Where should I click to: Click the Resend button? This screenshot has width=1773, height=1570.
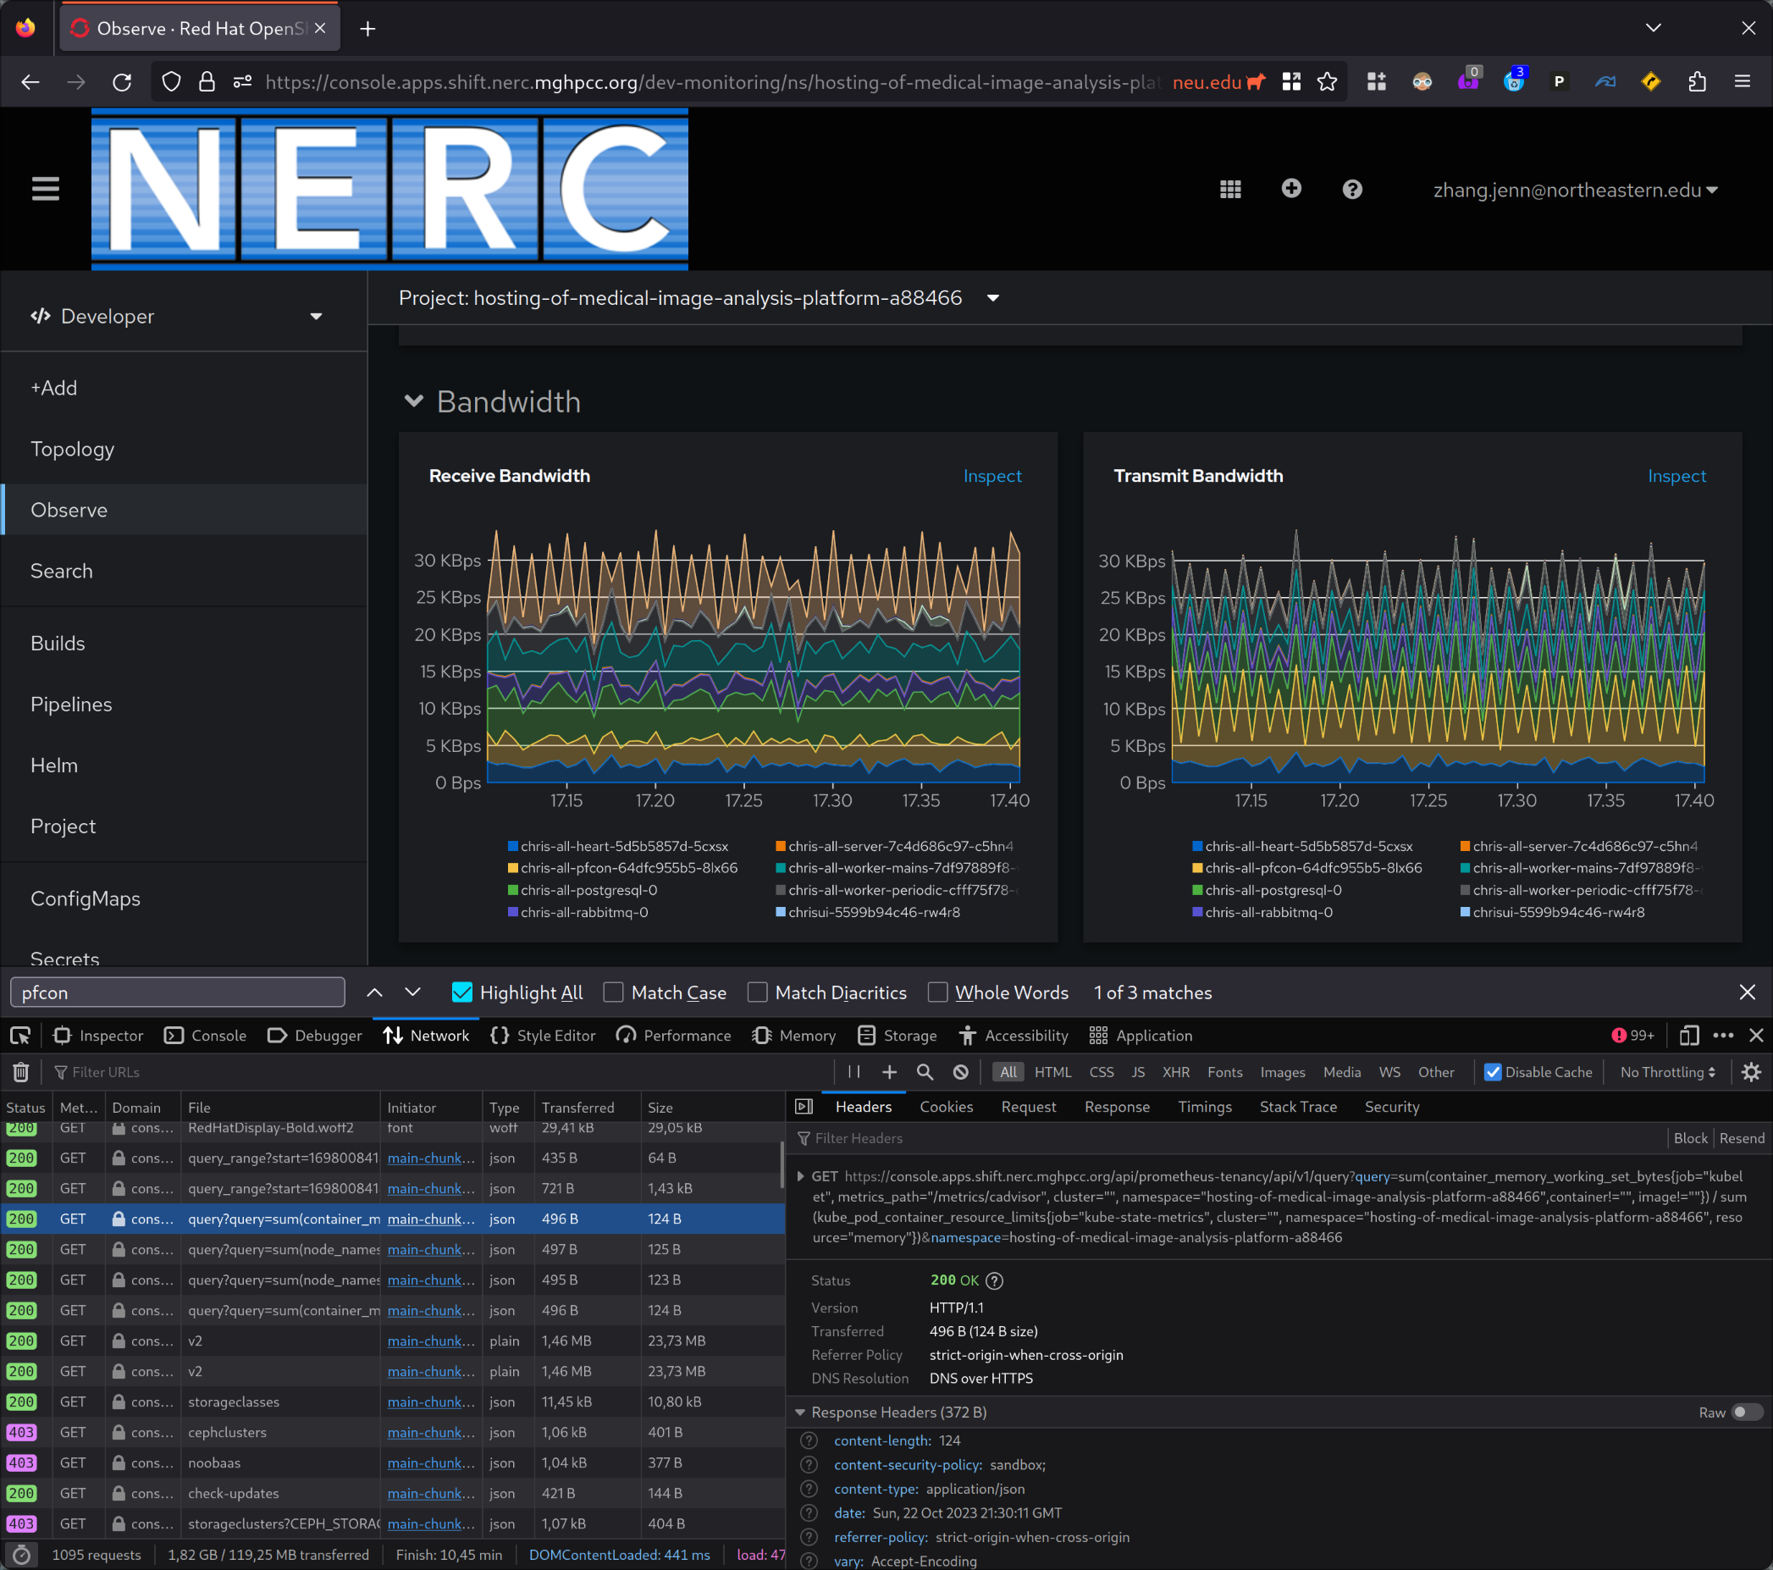(x=1742, y=1138)
